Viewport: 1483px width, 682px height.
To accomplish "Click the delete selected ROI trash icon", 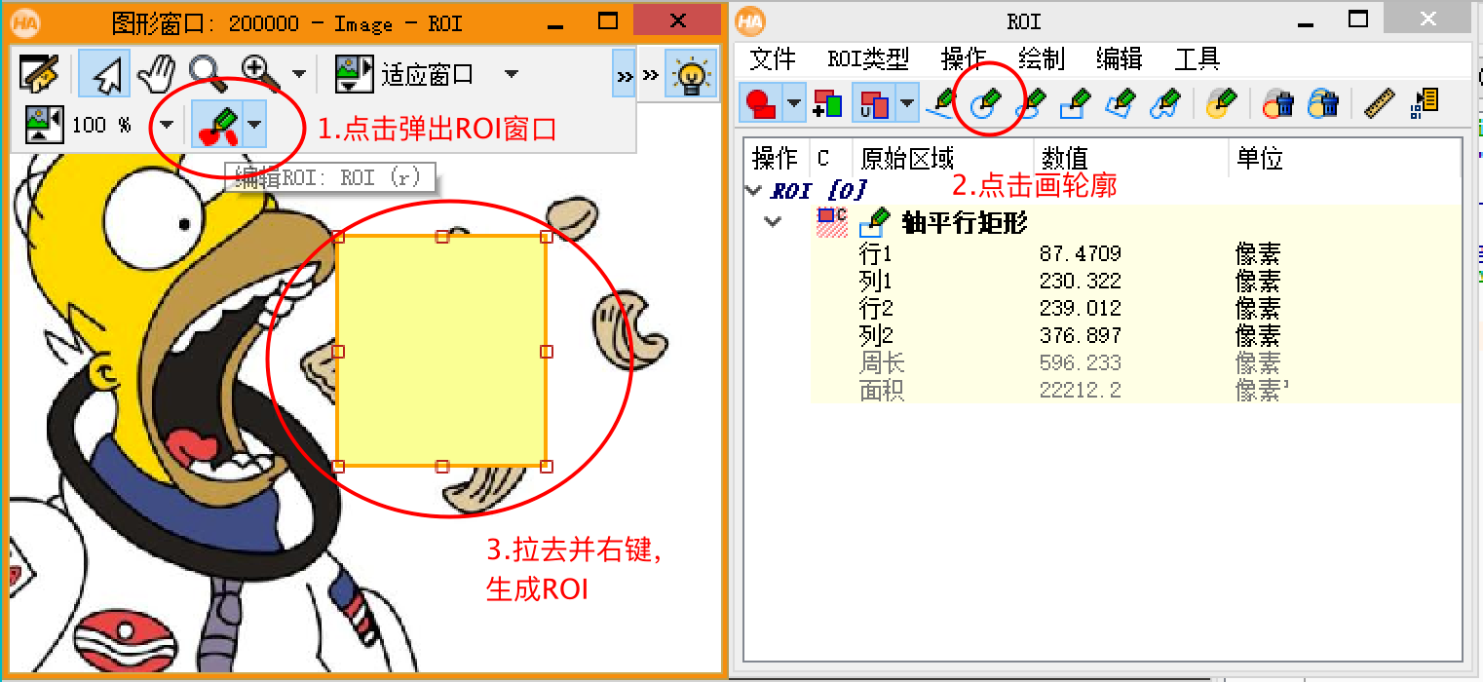I will [x=1277, y=102].
